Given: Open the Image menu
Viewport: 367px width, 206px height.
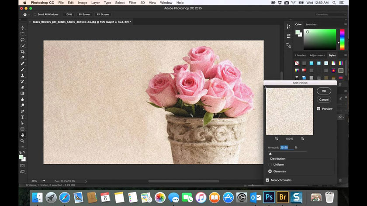Looking at the screenshot, I should coord(83,3).
